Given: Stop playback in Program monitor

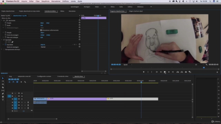Looking at the screenshot, I should click(x=165, y=72).
